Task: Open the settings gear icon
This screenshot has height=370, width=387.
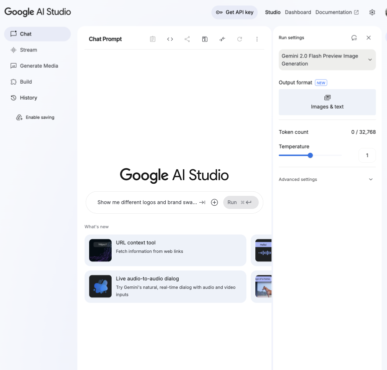Action: [x=372, y=13]
